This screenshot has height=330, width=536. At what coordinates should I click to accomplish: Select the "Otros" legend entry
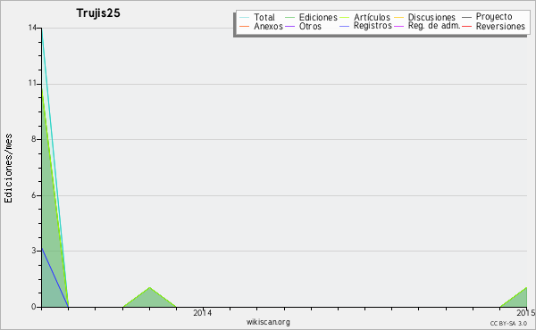tap(310, 26)
